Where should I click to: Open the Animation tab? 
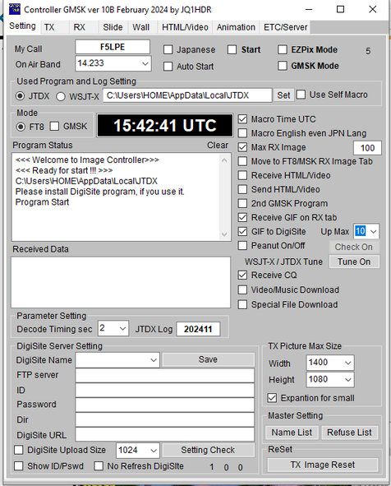click(x=236, y=27)
